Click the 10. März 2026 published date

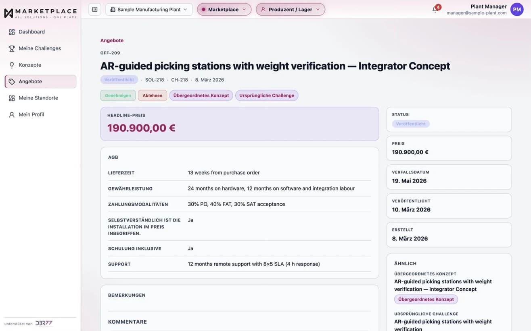[x=411, y=210]
